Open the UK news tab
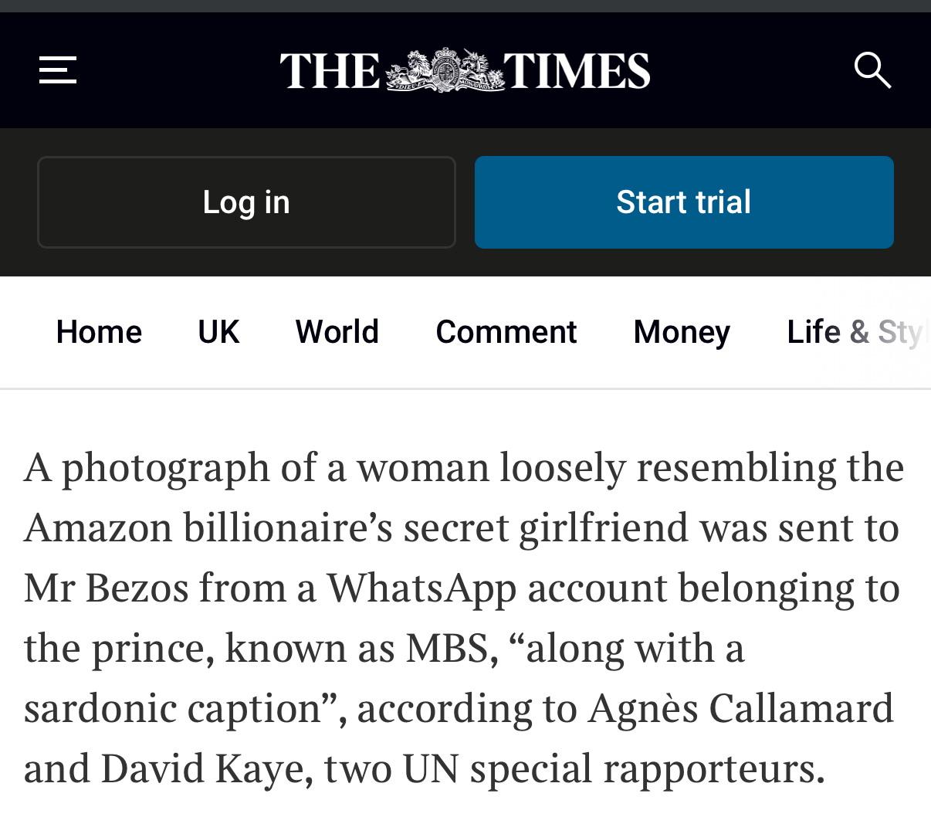The width and height of the screenshot is (931, 834). click(218, 332)
